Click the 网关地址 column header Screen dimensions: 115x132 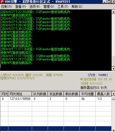pos(20,94)
